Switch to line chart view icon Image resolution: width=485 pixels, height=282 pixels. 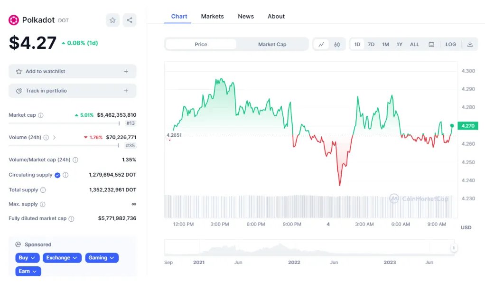point(321,44)
